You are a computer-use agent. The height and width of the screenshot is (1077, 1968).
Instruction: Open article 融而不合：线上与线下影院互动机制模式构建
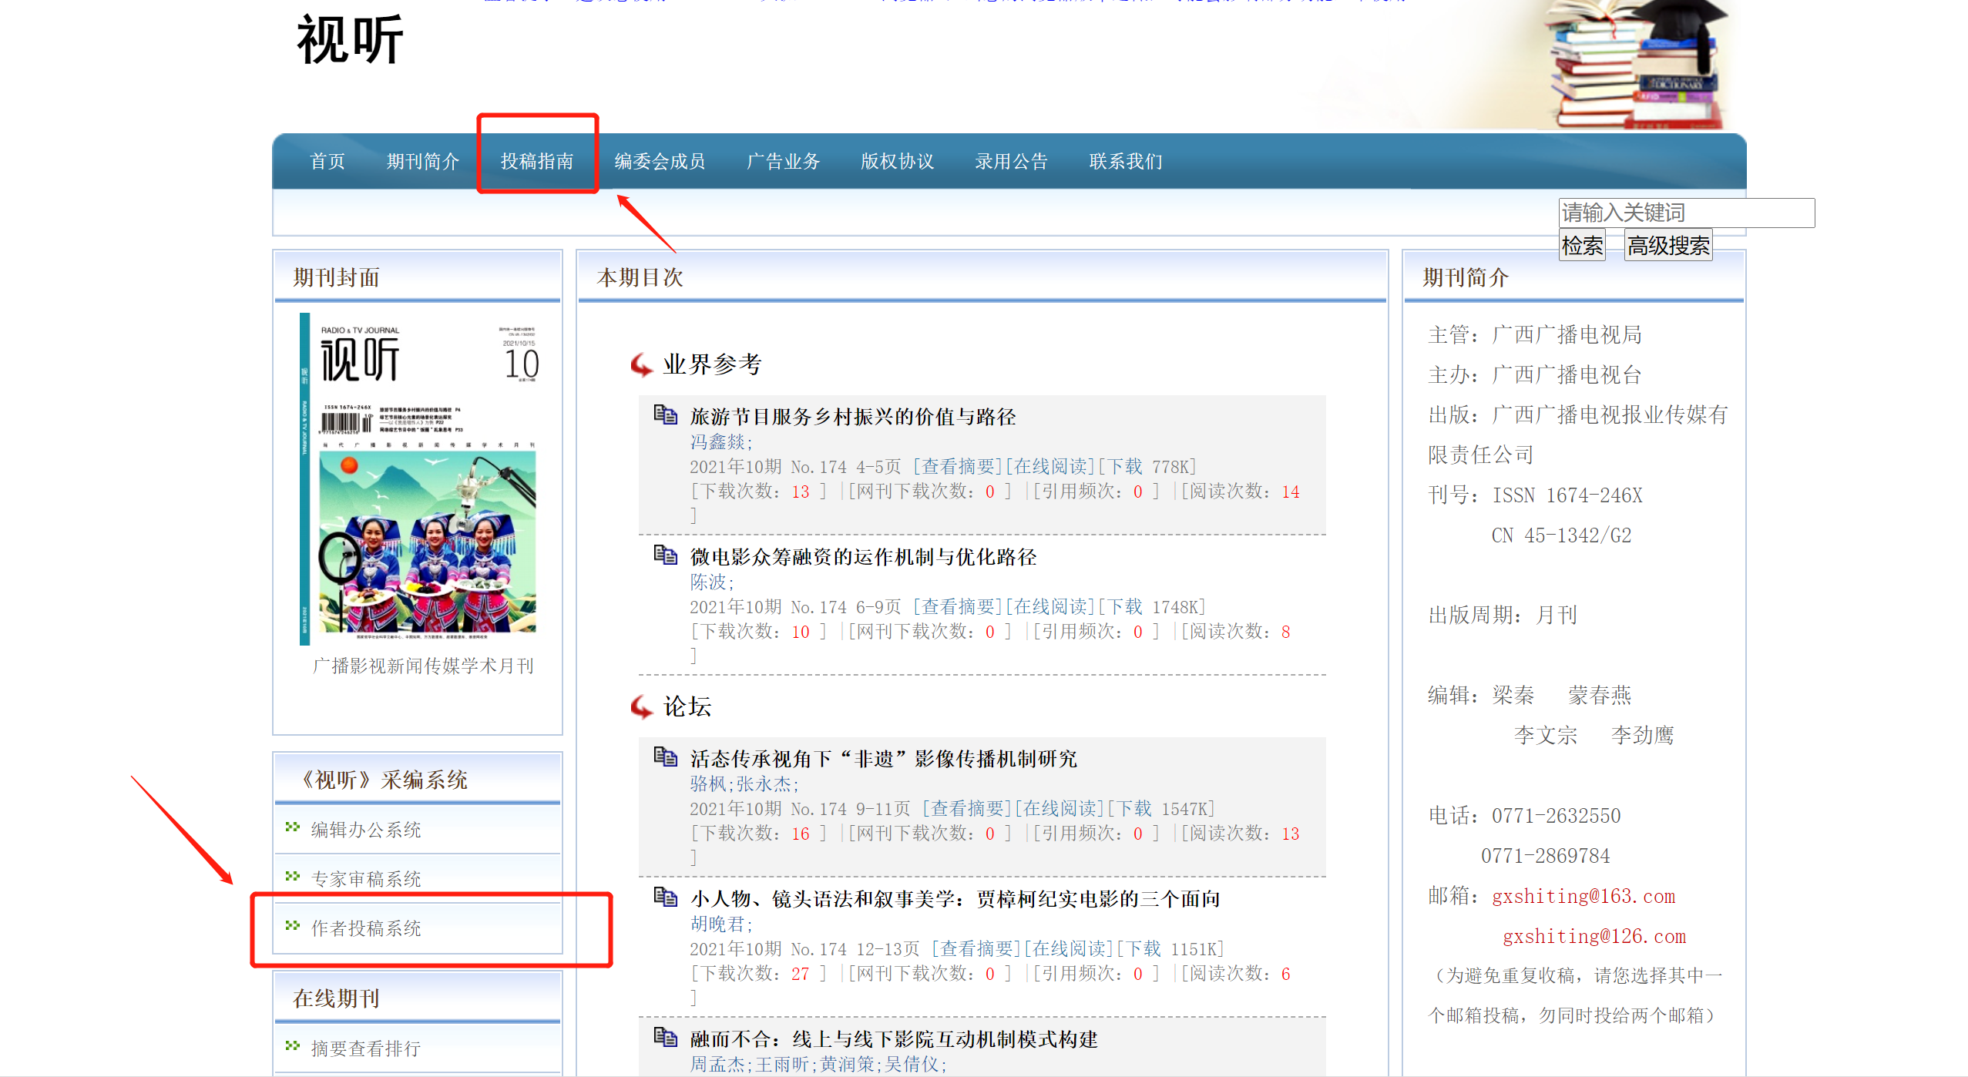coord(894,1039)
